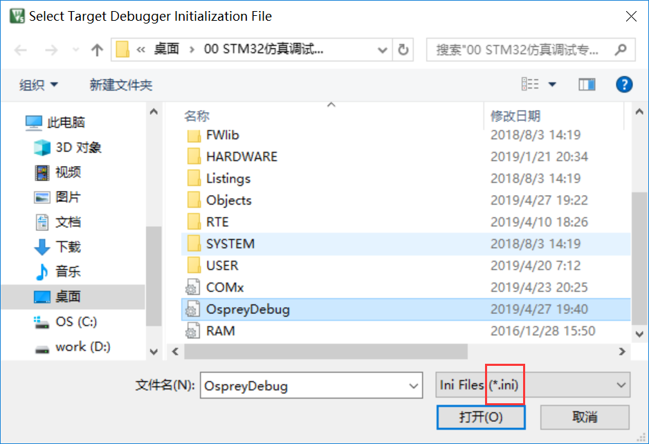Click the Show preview pane icon
This screenshot has height=444, width=649.
click(x=587, y=84)
